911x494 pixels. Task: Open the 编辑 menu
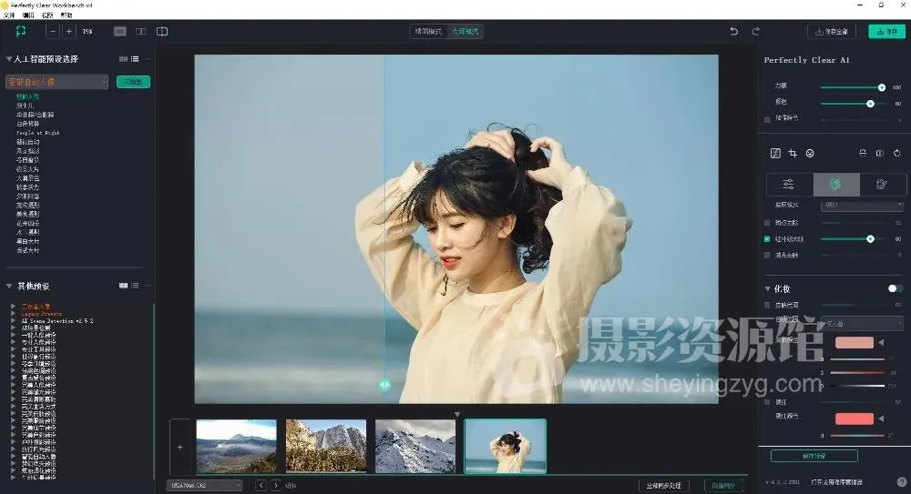coord(28,15)
